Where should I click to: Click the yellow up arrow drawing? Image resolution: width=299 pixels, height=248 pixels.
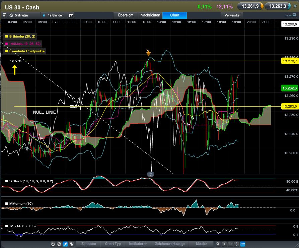click(x=14, y=70)
